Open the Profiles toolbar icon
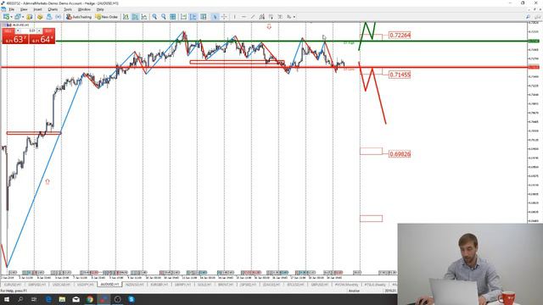The width and height of the screenshot is (543, 305). pyautogui.click(x=17, y=17)
